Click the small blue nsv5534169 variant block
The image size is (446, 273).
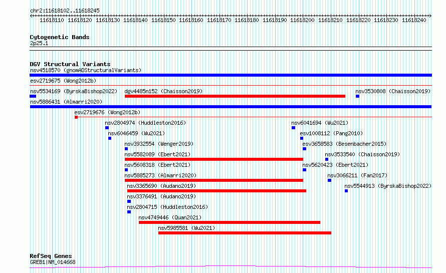(33, 96)
